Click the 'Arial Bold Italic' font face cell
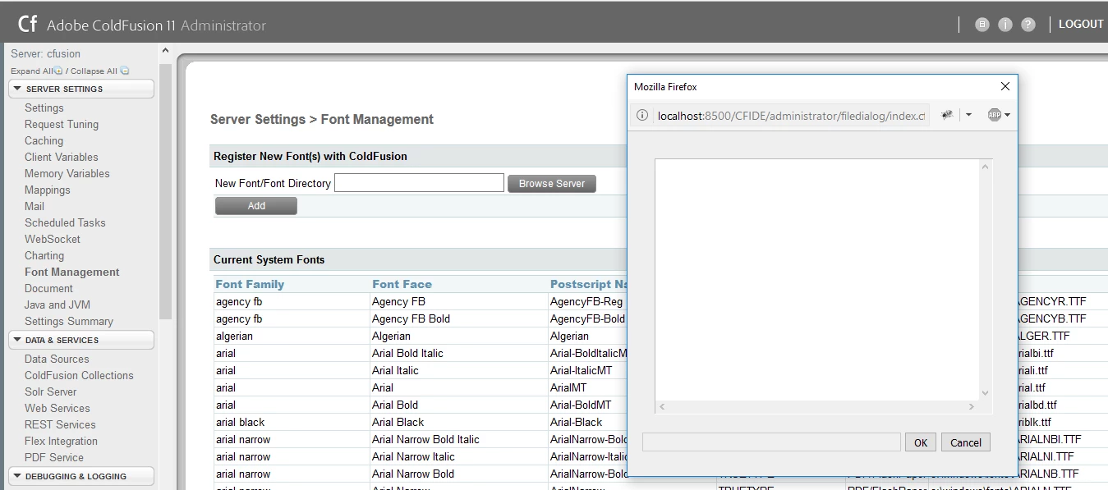1108x490 pixels. coord(407,353)
